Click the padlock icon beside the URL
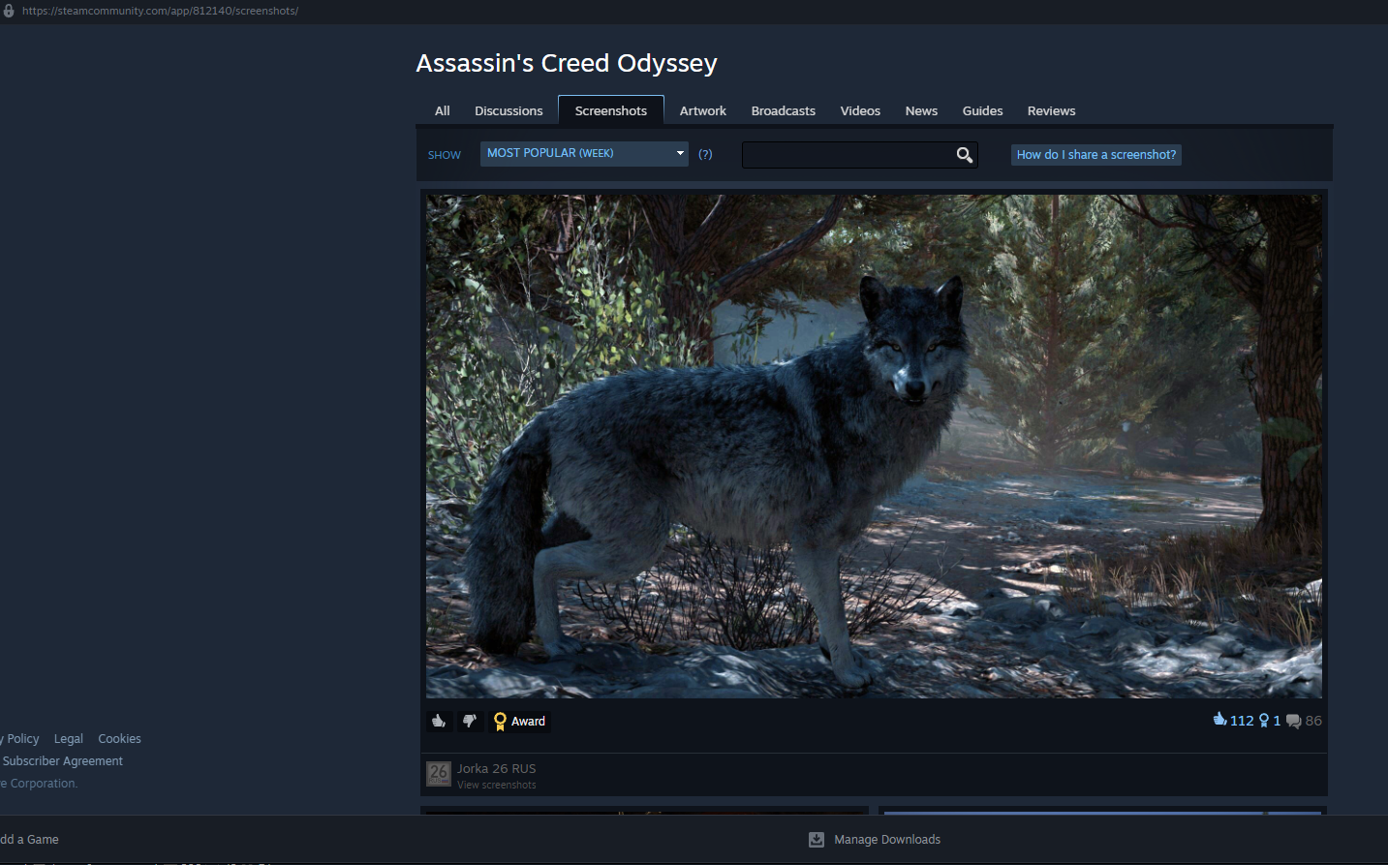Screen dimensions: 1388x865 pos(9,11)
